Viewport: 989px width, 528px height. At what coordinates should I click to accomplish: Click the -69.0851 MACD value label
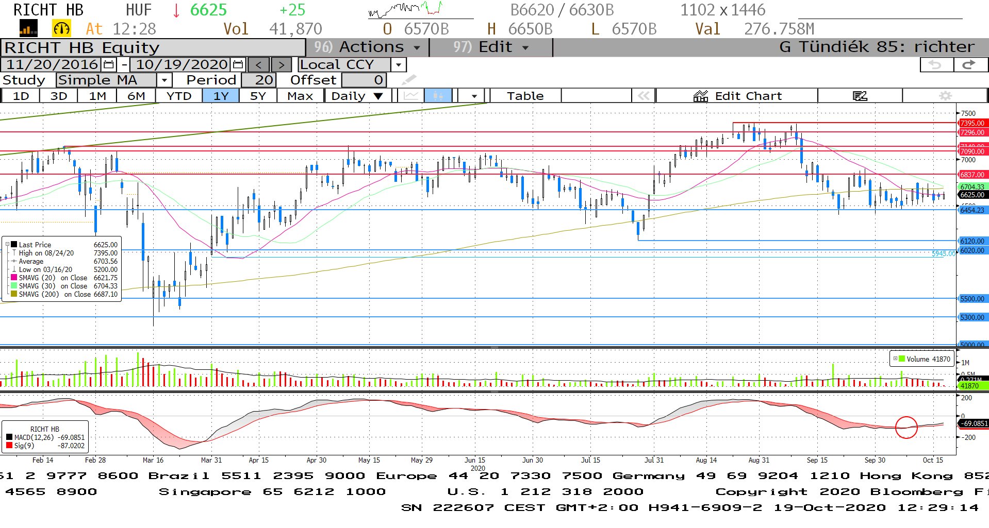tap(974, 423)
